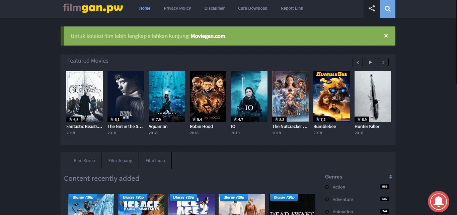
Task: Click the play button on the Featured Movies carousel
Action: pos(370,62)
